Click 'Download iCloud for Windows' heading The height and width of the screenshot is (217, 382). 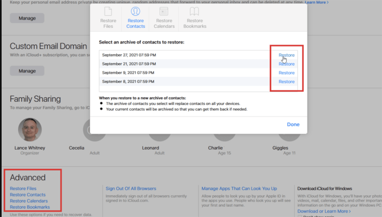click(324, 188)
